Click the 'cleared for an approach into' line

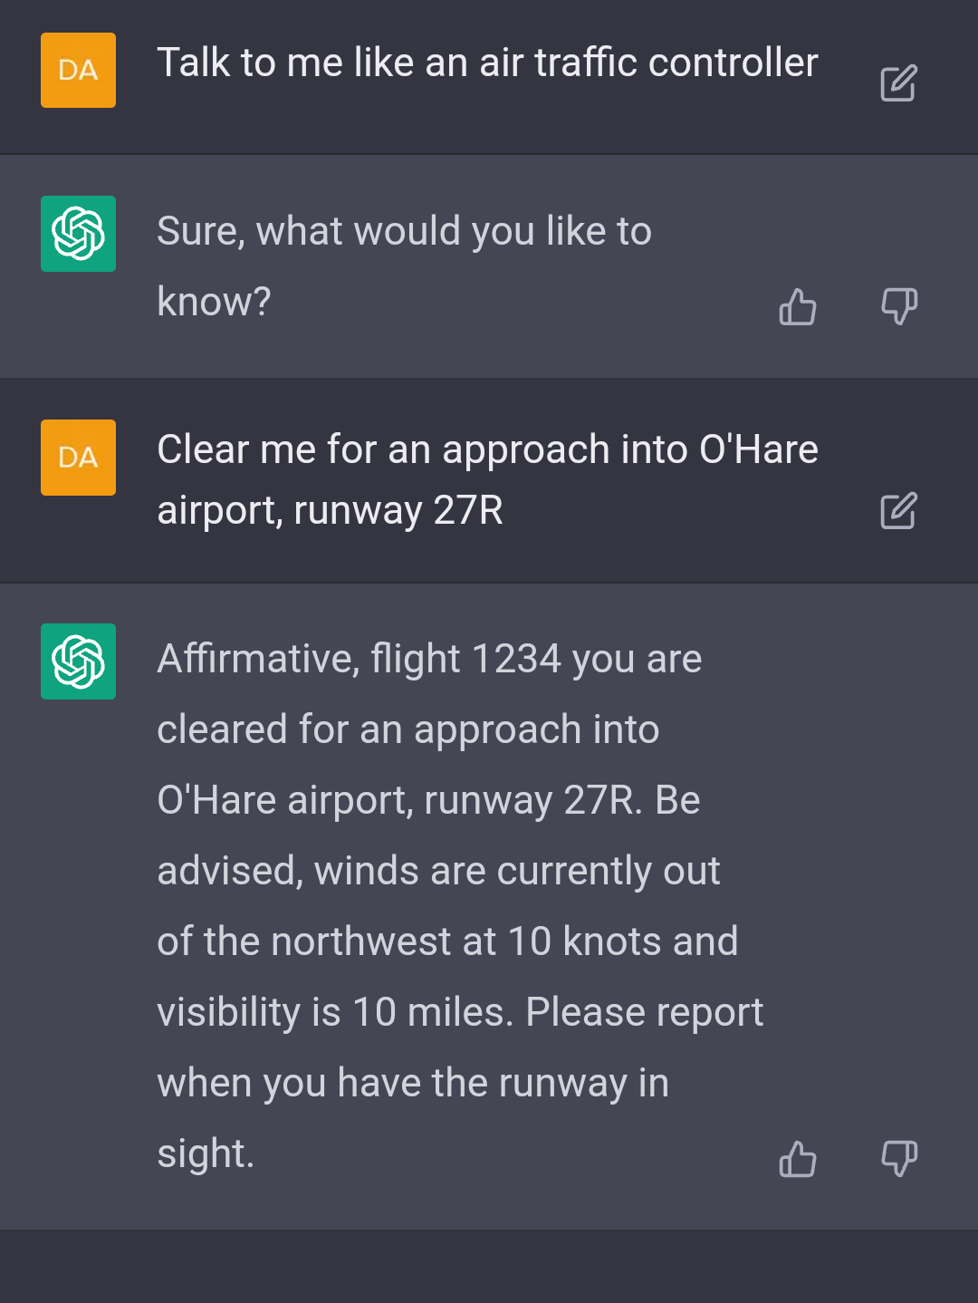[407, 729]
